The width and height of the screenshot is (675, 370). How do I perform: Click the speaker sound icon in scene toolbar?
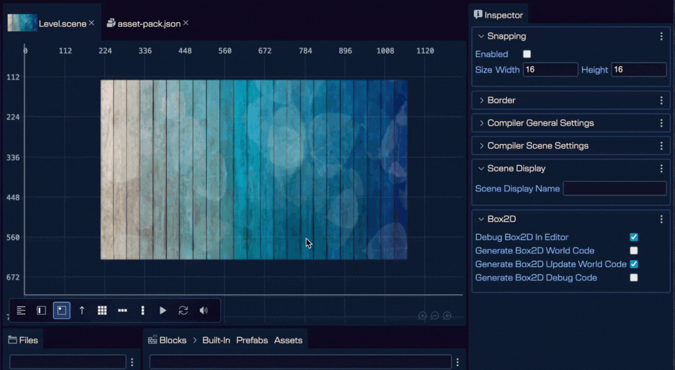pyautogui.click(x=204, y=310)
